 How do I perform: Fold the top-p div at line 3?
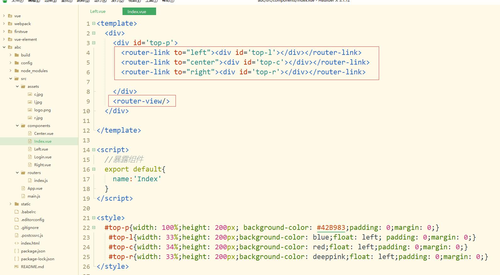(94, 43)
